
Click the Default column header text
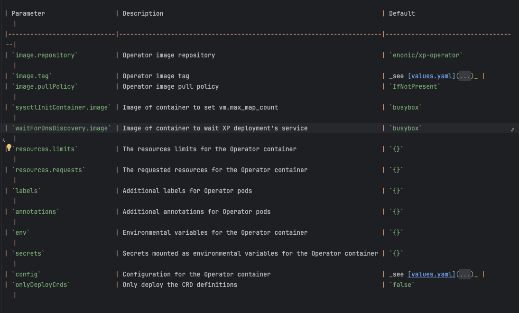tap(402, 14)
